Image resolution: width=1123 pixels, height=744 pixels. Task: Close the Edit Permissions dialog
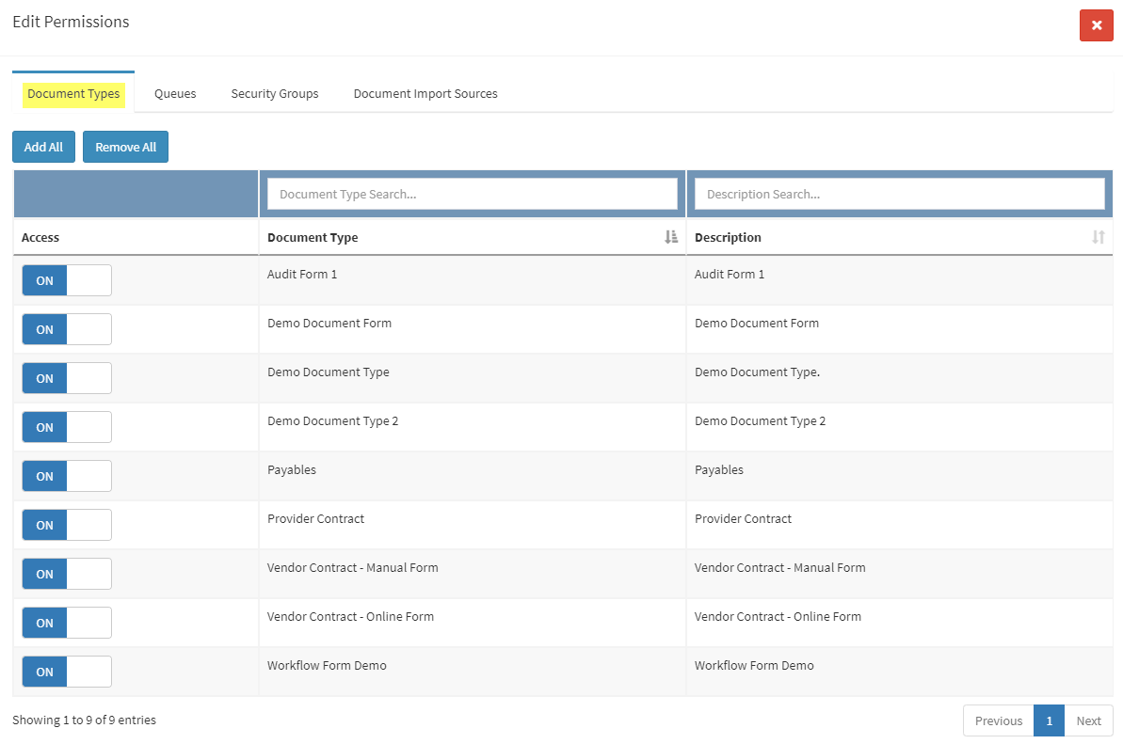[x=1096, y=25]
